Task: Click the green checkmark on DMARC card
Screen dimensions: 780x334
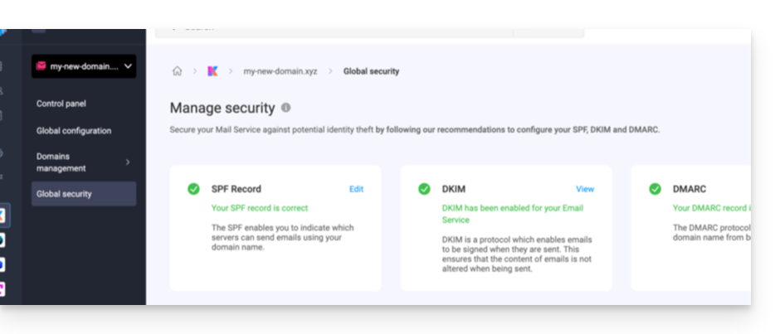Action: (x=656, y=189)
